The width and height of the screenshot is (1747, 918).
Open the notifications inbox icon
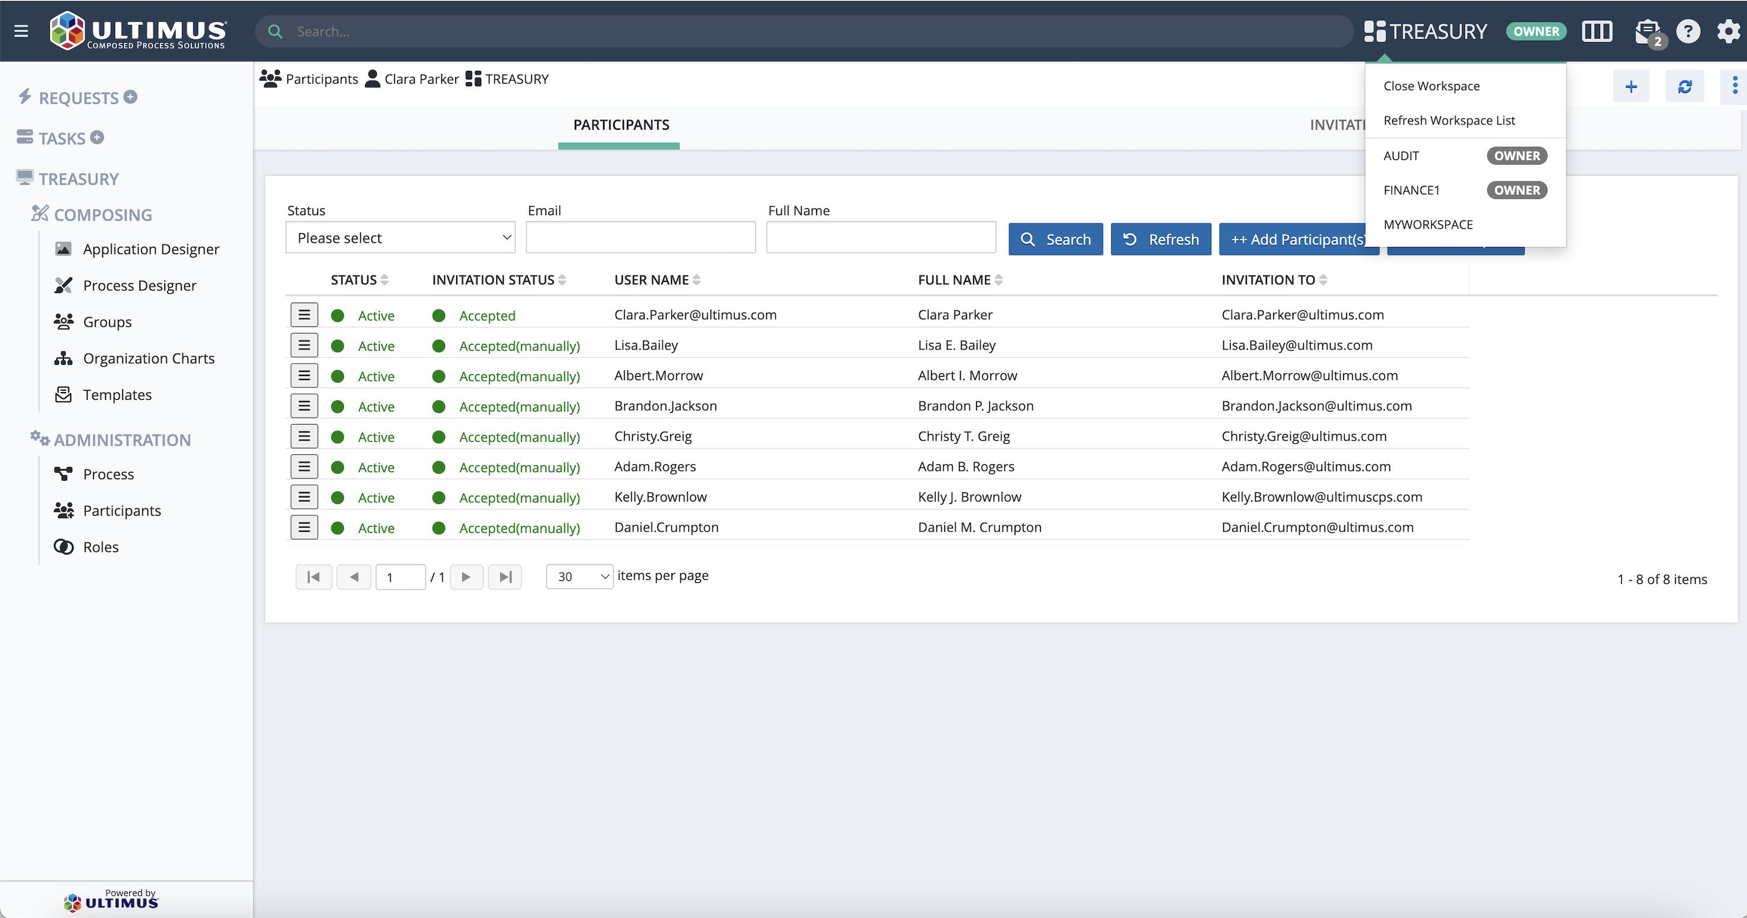click(1648, 32)
